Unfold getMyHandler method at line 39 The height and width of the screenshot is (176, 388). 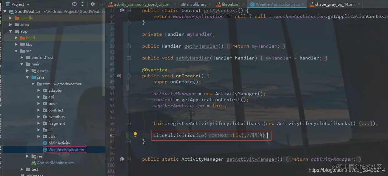(129, 46)
